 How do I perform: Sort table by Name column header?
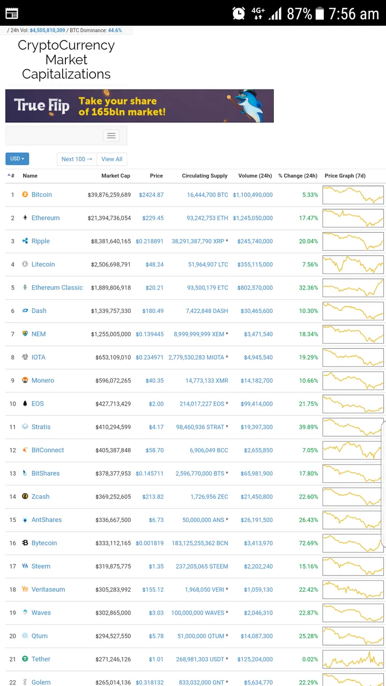[30, 176]
